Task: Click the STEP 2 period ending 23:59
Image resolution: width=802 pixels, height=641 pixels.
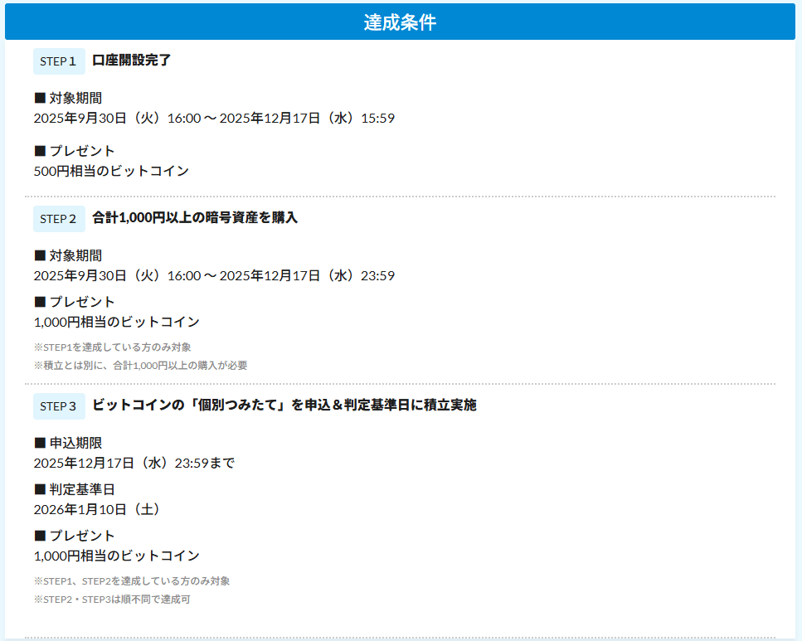Action: tap(214, 275)
